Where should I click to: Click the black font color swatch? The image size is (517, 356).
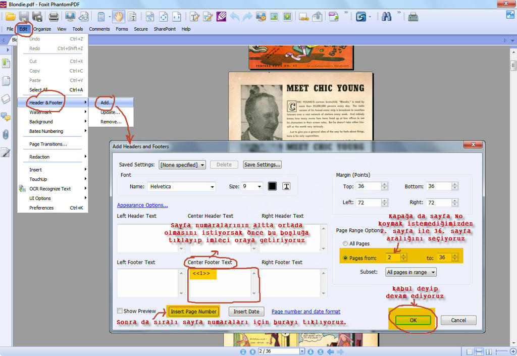[x=273, y=186]
